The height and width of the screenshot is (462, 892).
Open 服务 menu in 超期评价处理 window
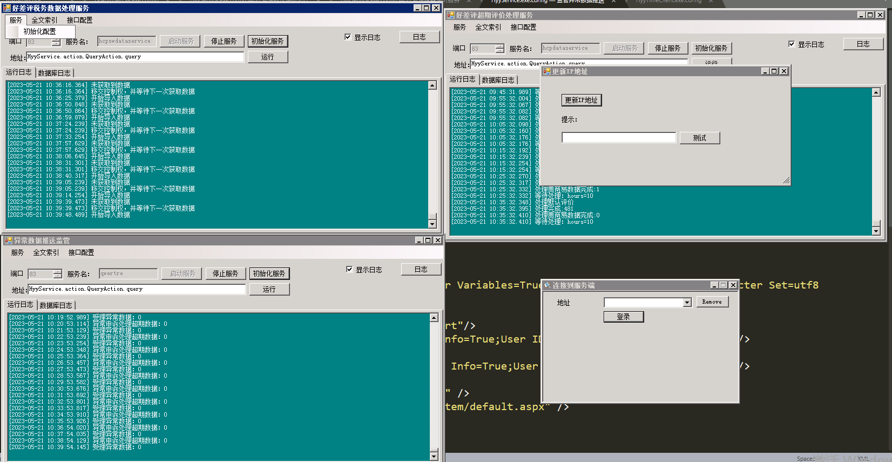[459, 27]
